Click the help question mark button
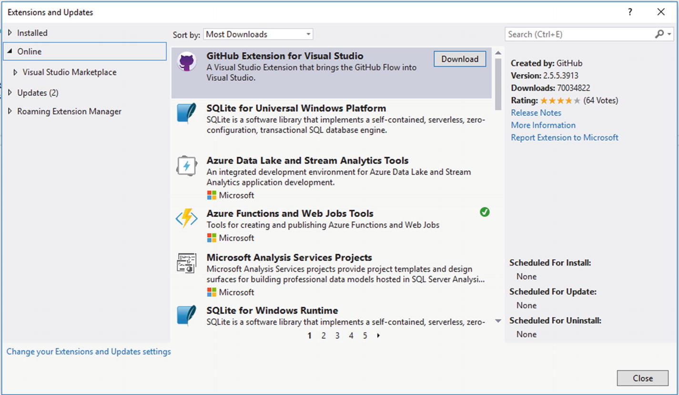The height and width of the screenshot is (395, 679). click(x=630, y=12)
